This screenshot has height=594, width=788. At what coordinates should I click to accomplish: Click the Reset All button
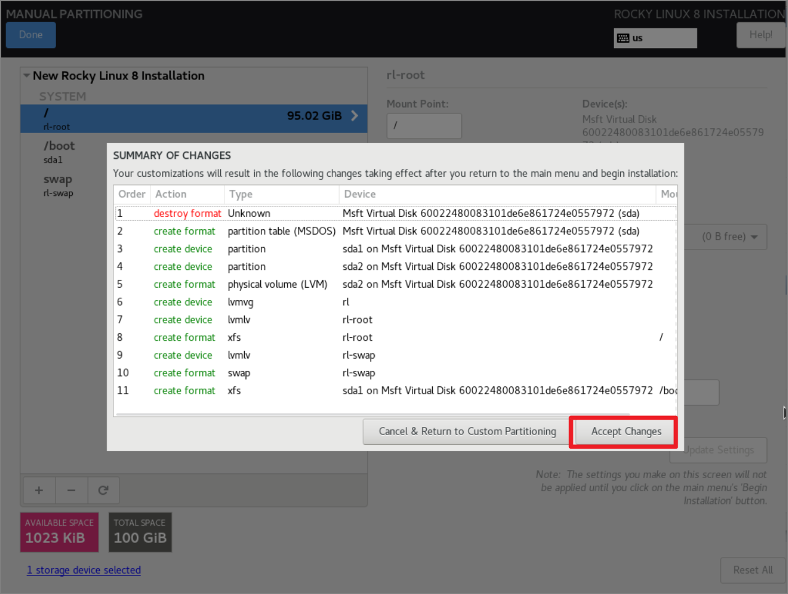coord(753,570)
